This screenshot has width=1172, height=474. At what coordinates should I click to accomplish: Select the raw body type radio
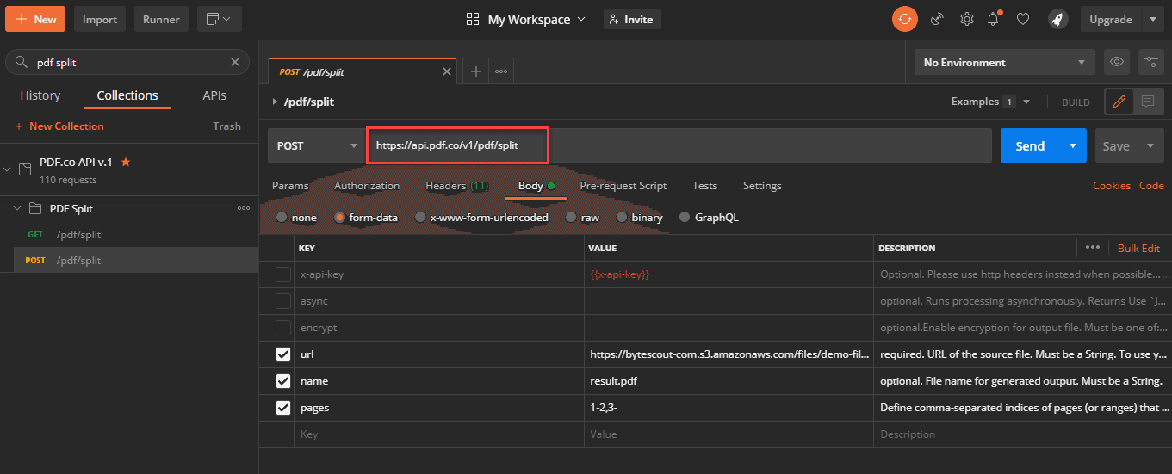pos(571,218)
